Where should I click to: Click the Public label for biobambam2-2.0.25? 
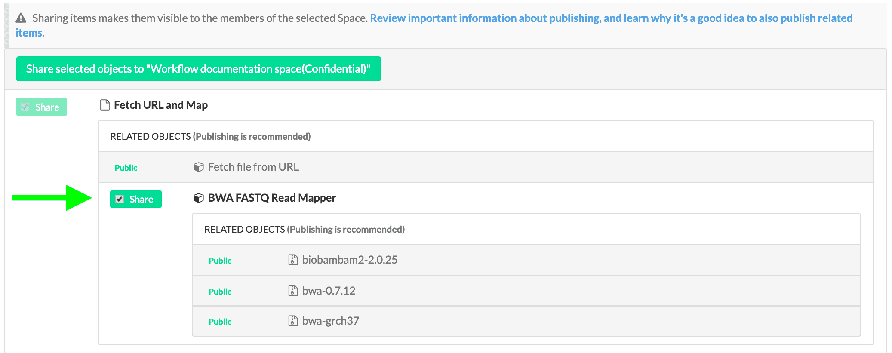220,261
